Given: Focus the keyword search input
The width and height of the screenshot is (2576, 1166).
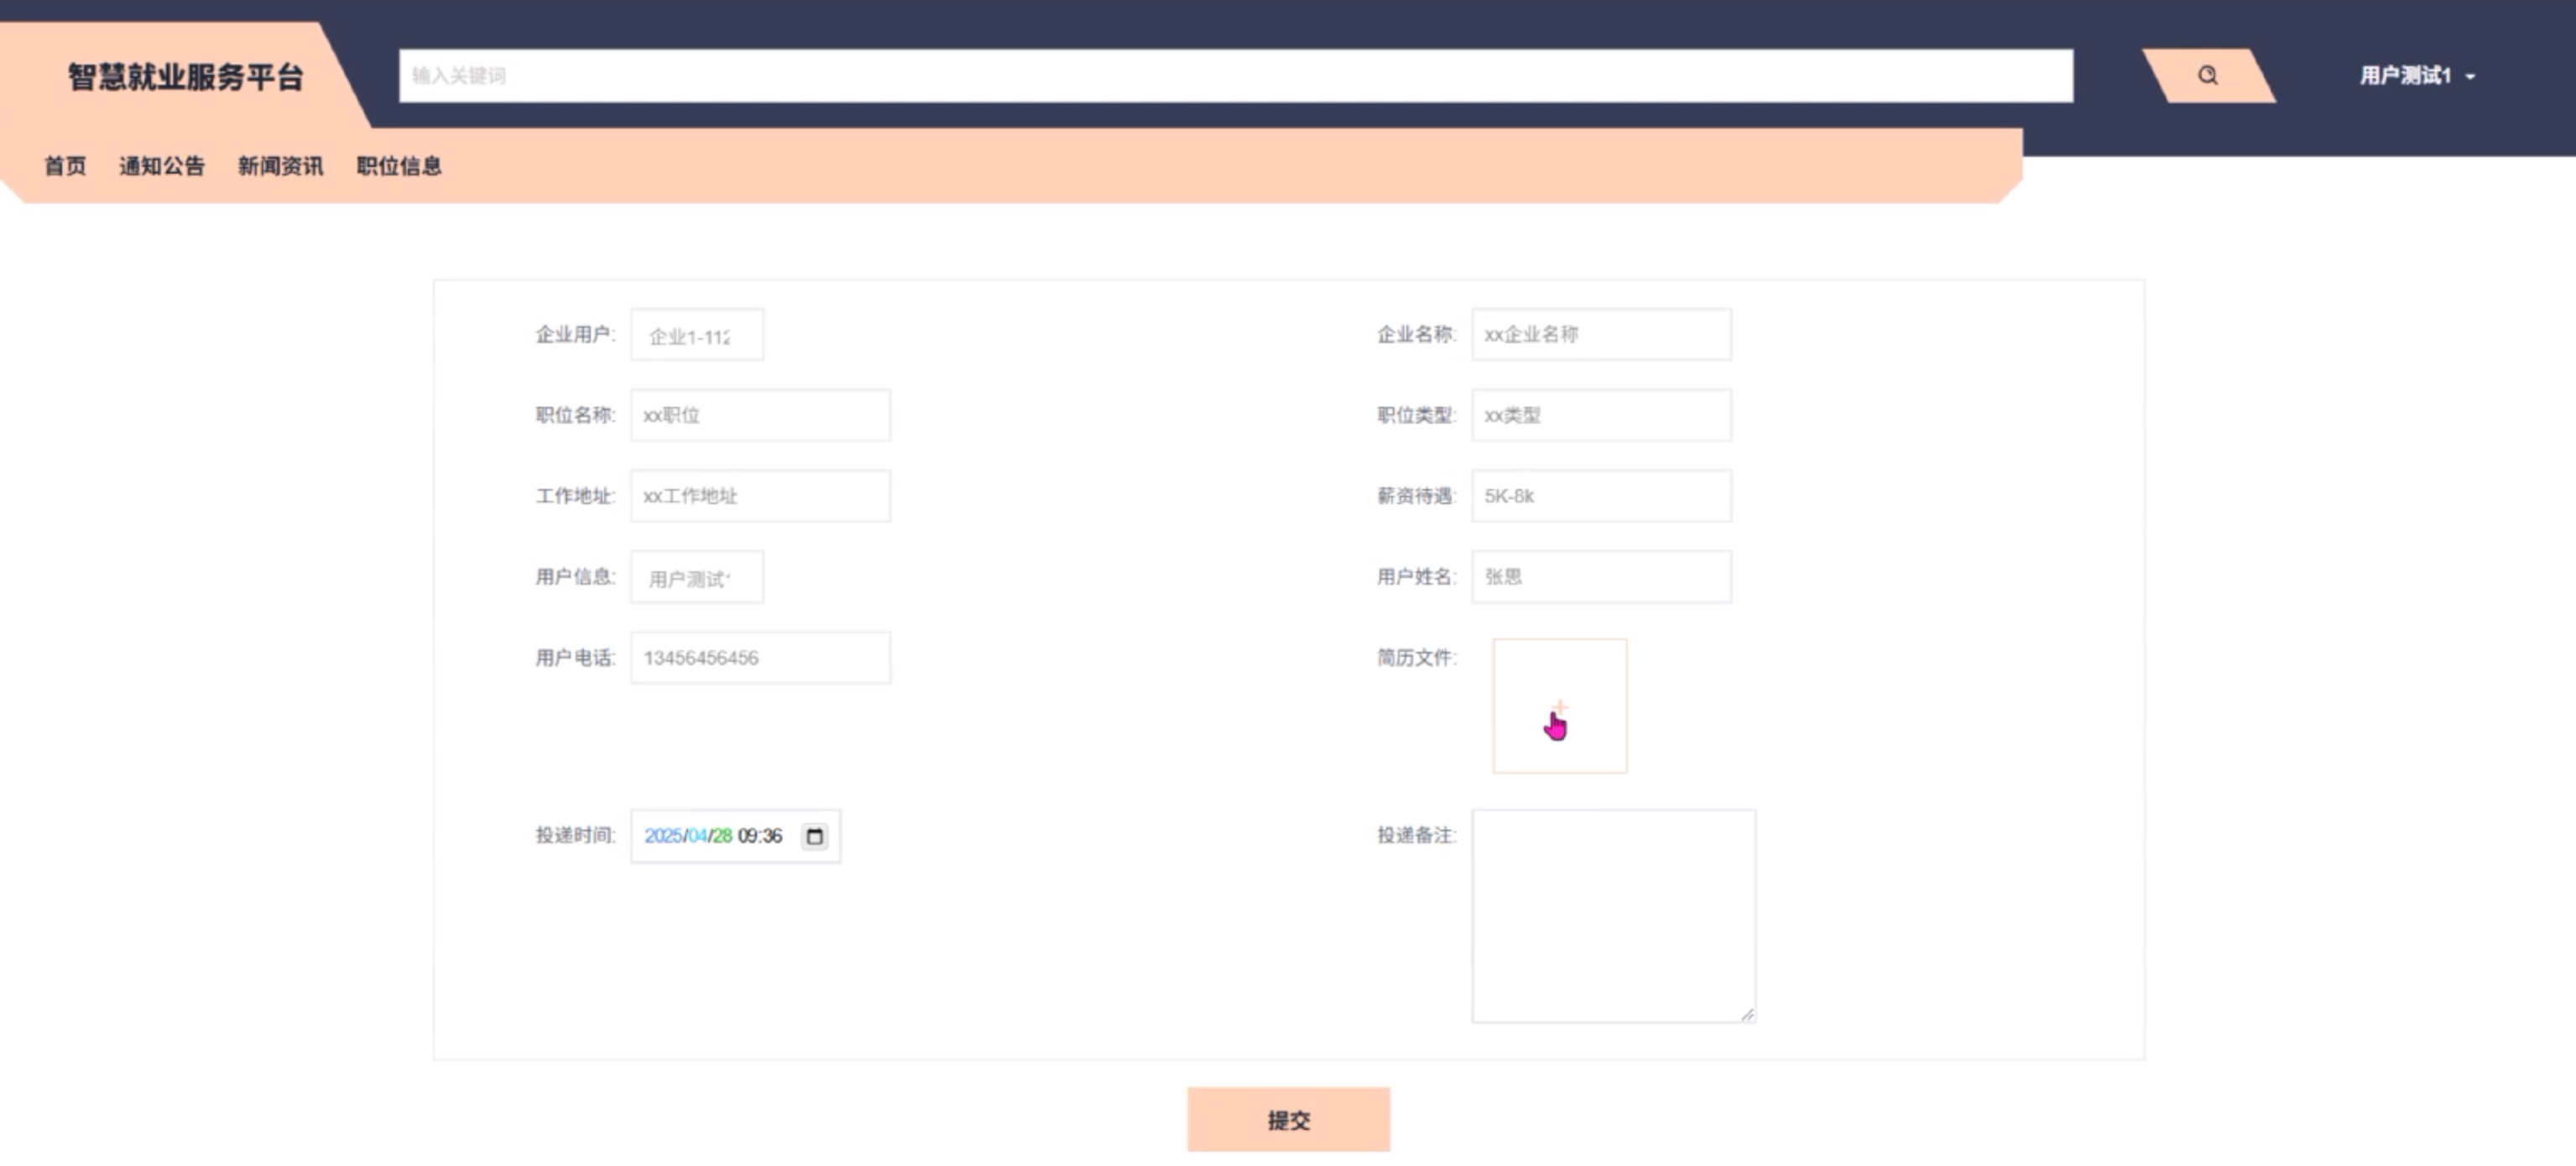Looking at the screenshot, I should [x=1235, y=76].
